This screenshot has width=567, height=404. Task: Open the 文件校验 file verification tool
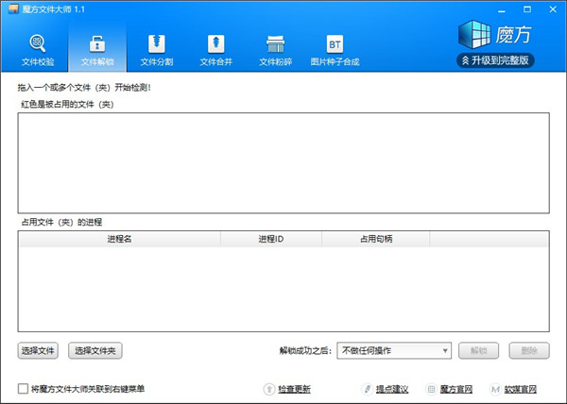pos(38,49)
